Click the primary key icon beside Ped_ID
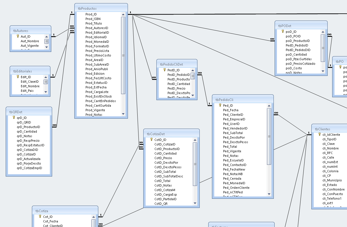 (220, 105)
